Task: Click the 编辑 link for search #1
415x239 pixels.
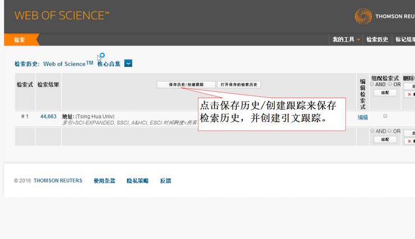Action: [x=363, y=117]
